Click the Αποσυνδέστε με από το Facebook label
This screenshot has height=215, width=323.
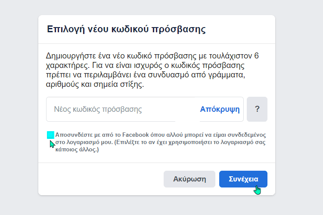161,142
